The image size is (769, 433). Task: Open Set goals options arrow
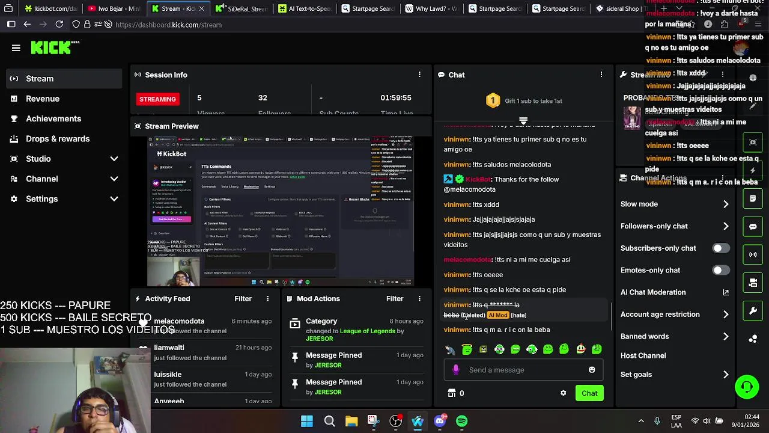click(726, 375)
